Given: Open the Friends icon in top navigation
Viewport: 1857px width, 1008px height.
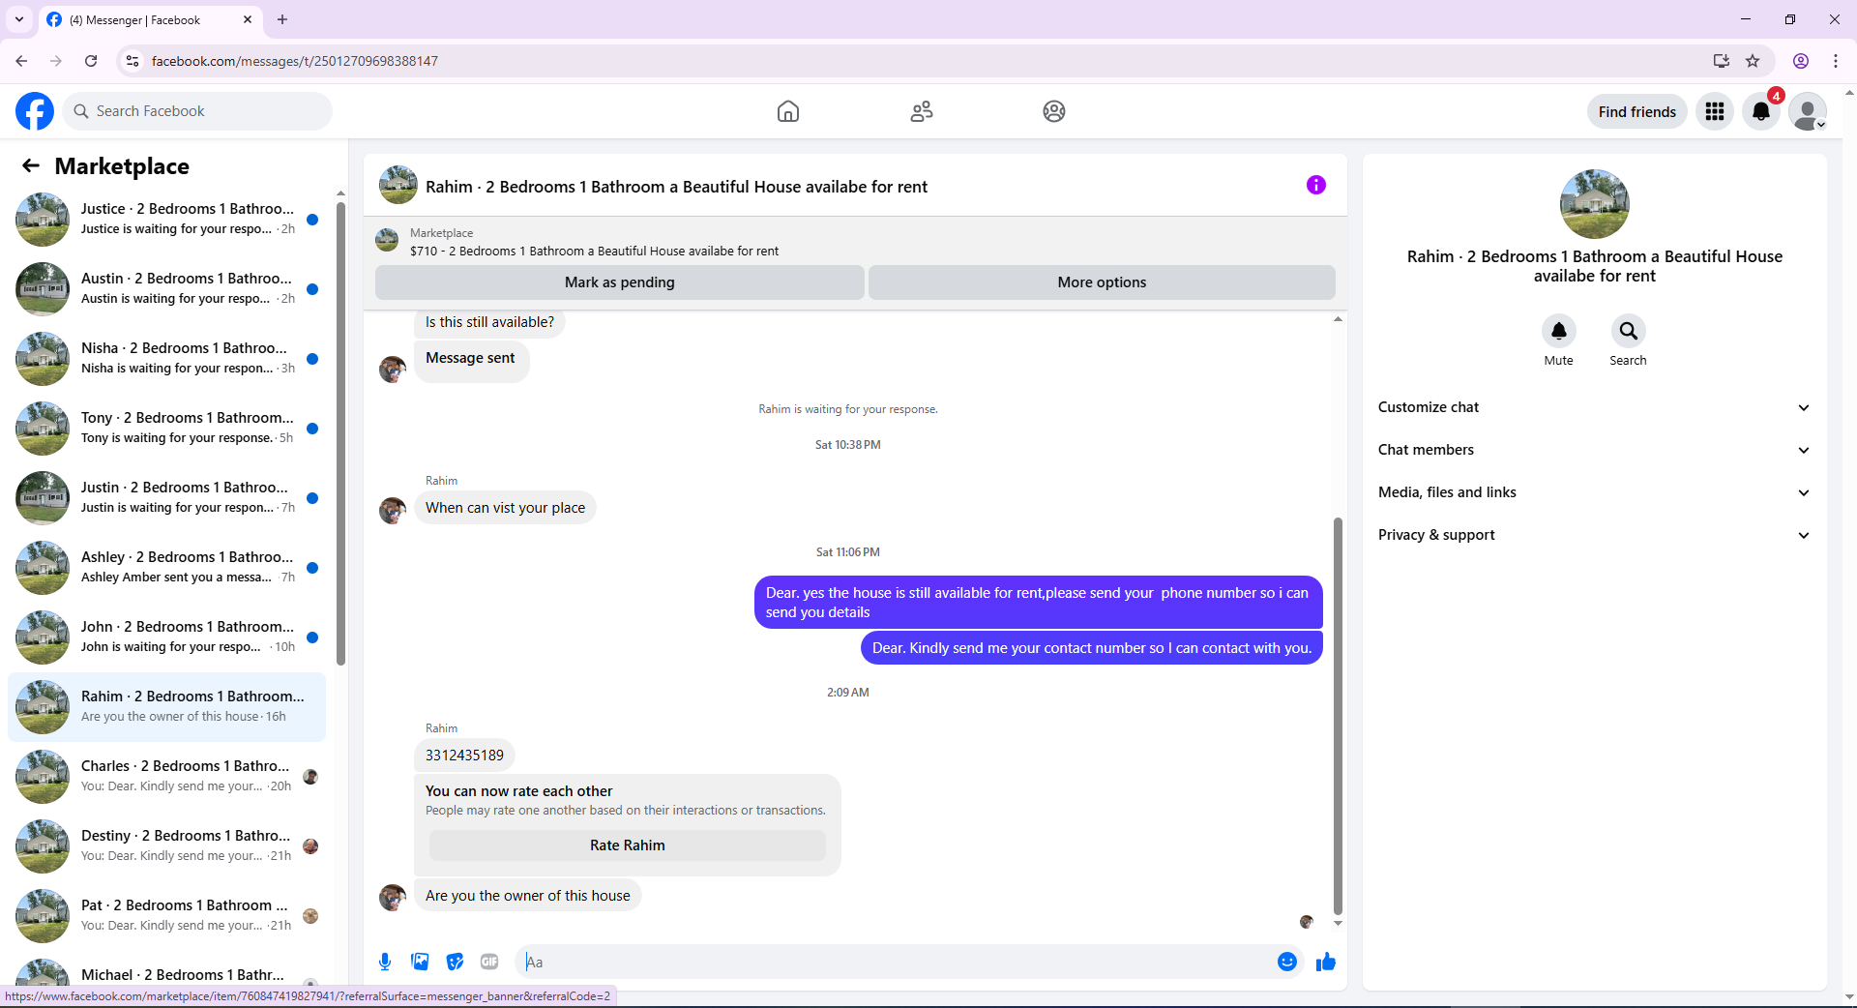Looking at the screenshot, I should 922,111.
